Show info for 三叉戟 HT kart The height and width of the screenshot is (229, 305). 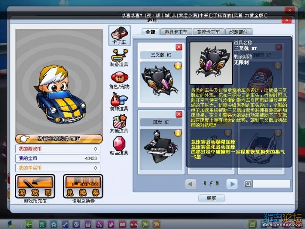pyautogui.click(x=178, y=66)
